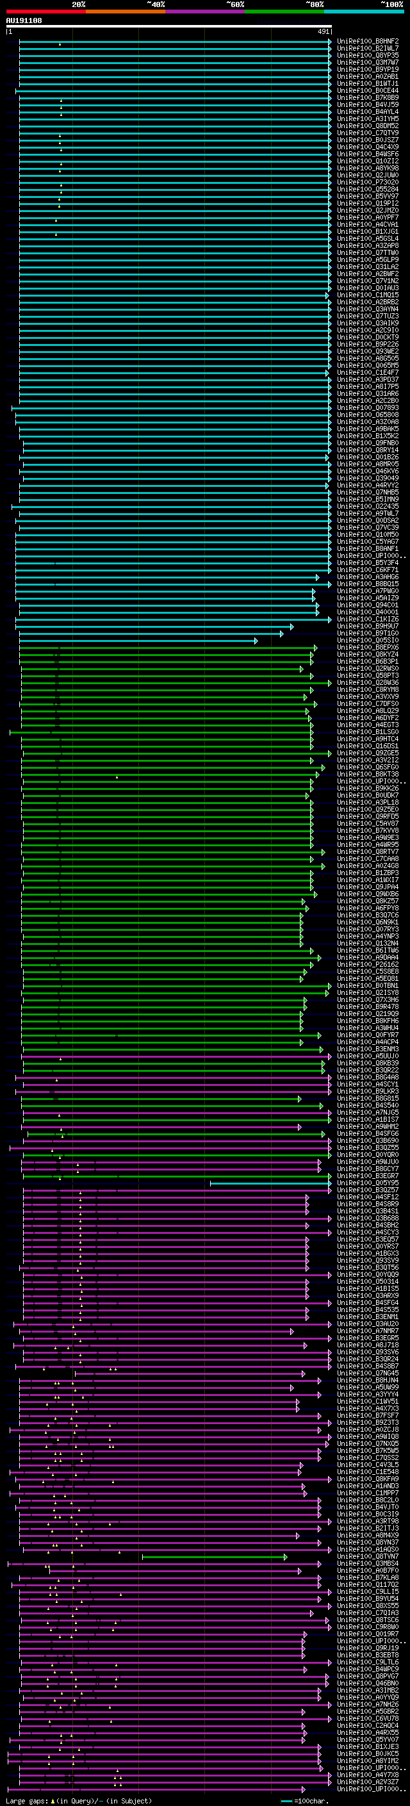Screen dimensions: 410x1806
Task: Select hit UniRef100_Q05Y95
Action: 368,1183
